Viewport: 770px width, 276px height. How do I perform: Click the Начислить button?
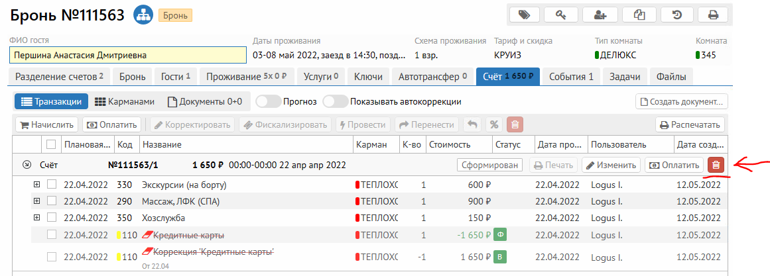46,124
